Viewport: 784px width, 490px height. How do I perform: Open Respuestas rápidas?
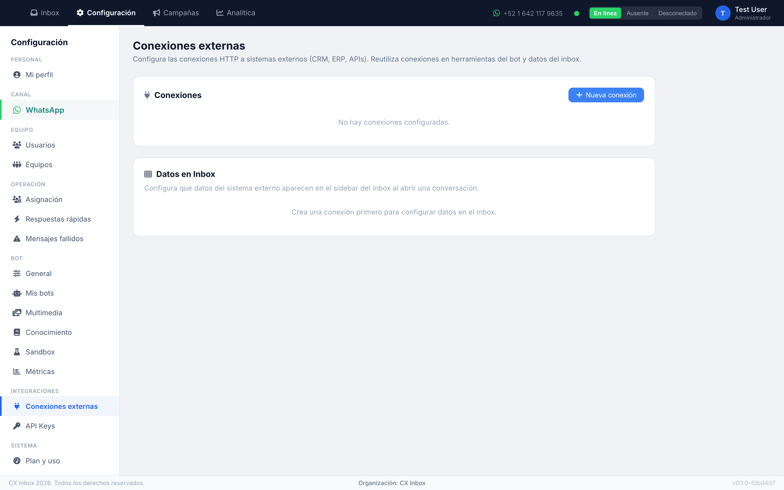coord(60,219)
